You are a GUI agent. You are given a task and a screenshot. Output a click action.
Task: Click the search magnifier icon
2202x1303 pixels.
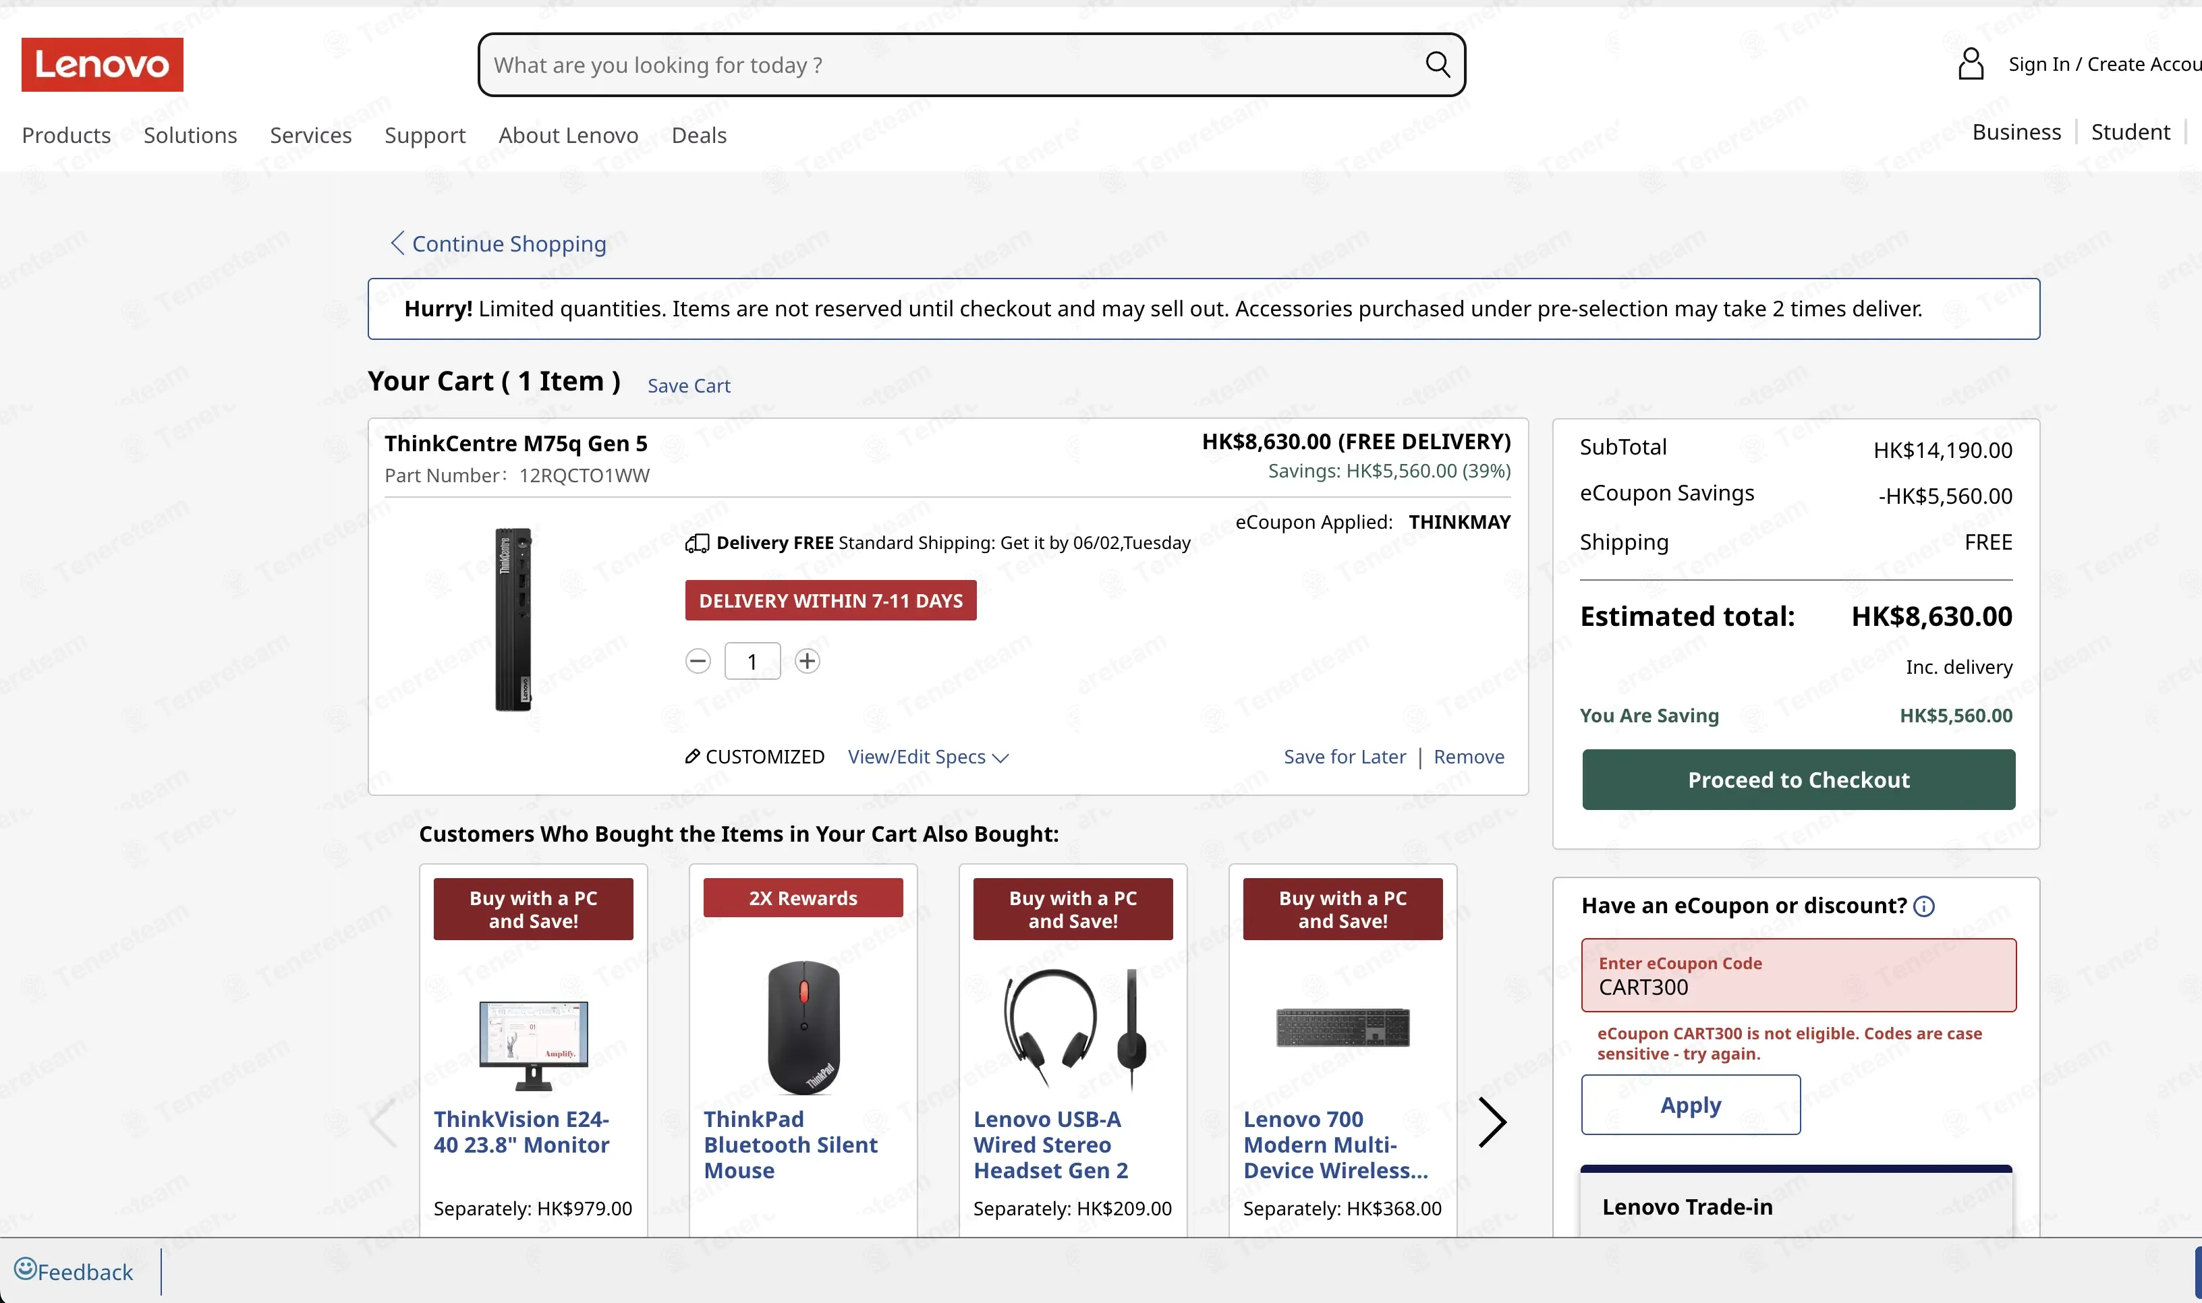[1437, 64]
